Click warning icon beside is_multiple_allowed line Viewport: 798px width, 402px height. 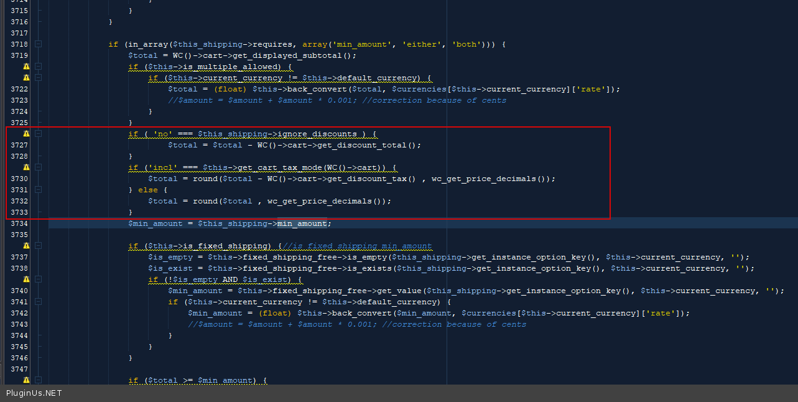point(26,67)
